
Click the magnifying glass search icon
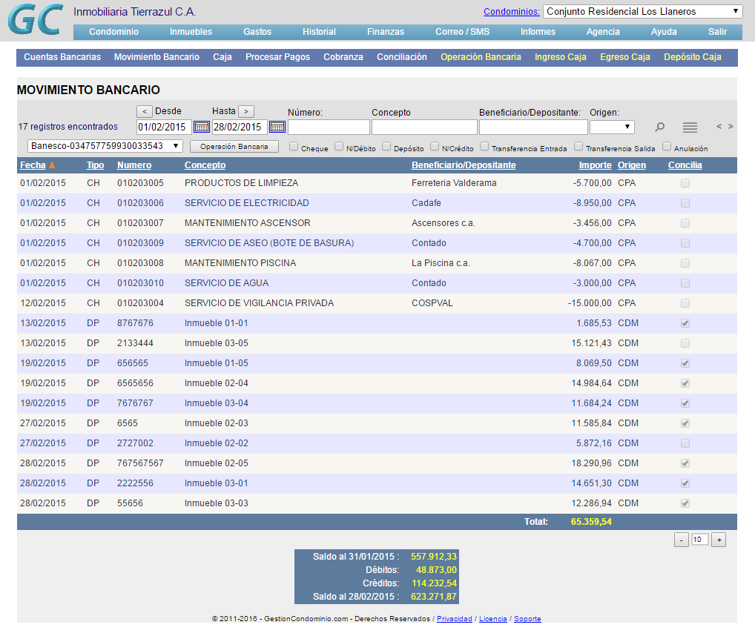[x=659, y=127]
